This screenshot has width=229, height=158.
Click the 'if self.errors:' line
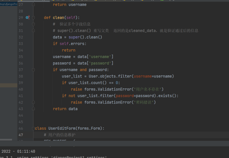70,44
